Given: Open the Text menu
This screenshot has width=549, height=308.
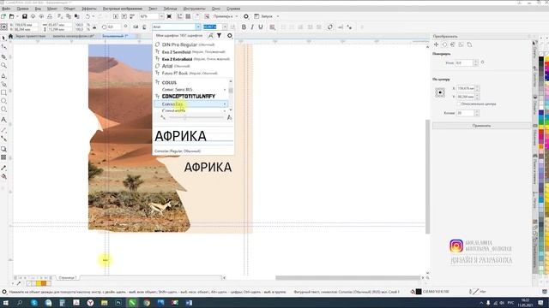Looking at the screenshot, I should [x=153, y=9].
